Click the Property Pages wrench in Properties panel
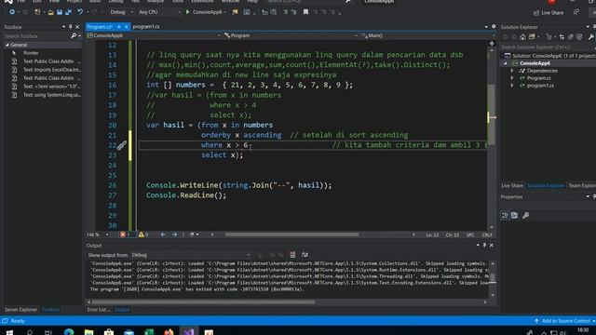Image resolution: width=596 pixels, height=335 pixels. point(525,215)
